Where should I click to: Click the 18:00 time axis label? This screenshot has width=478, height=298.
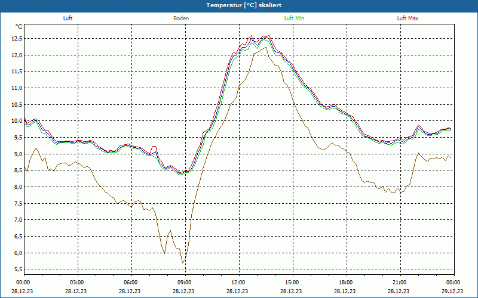[x=347, y=283]
